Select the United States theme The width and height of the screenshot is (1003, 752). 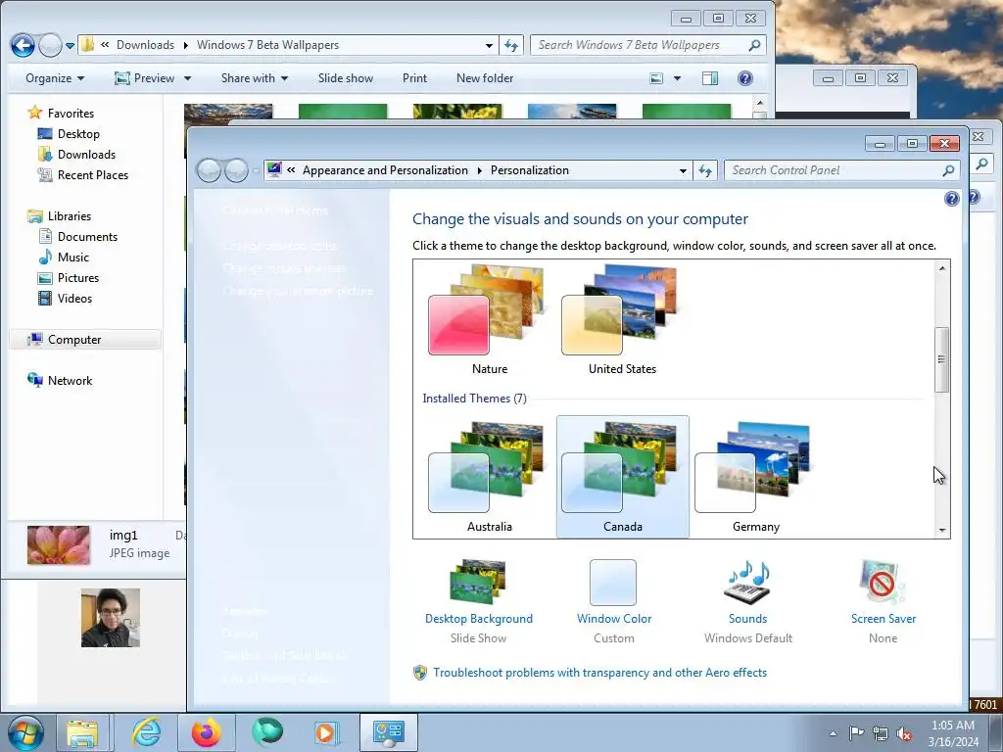(622, 320)
